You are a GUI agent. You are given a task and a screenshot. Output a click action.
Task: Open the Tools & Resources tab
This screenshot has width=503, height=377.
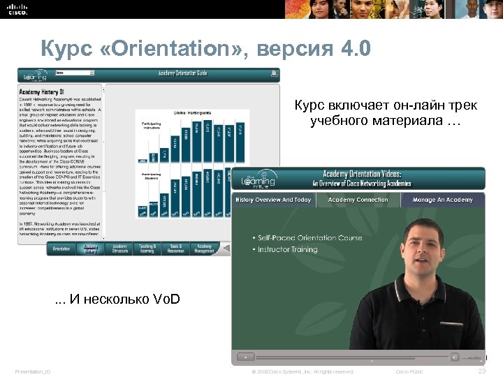point(176,249)
